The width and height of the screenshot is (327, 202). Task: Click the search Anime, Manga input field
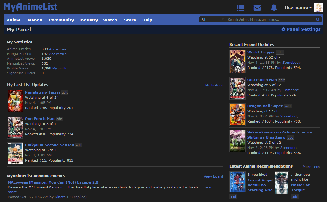tap(271, 19)
